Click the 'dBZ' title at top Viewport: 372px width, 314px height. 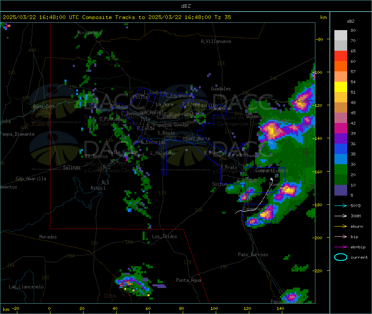(186, 6)
